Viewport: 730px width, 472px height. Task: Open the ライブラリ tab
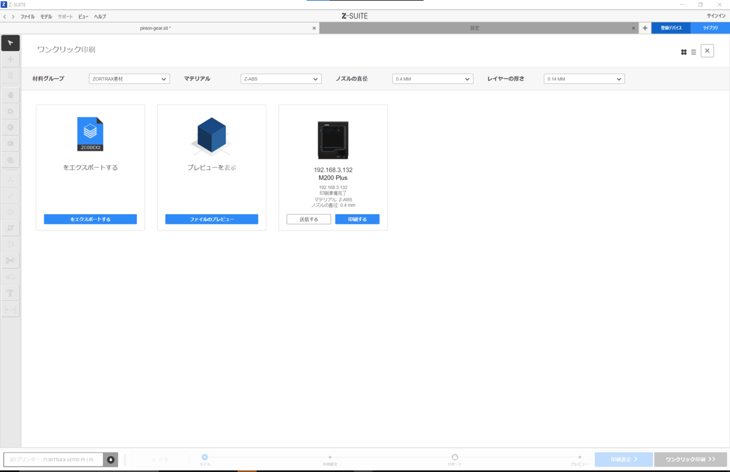(x=710, y=28)
